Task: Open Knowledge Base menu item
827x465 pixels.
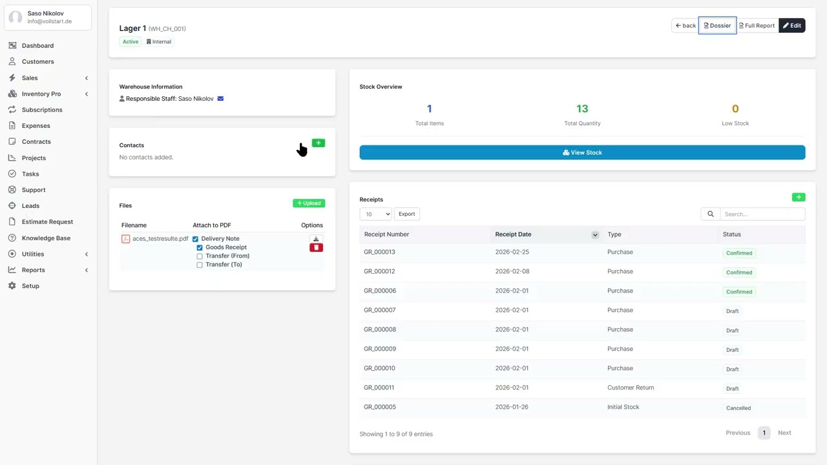Action: point(46,238)
